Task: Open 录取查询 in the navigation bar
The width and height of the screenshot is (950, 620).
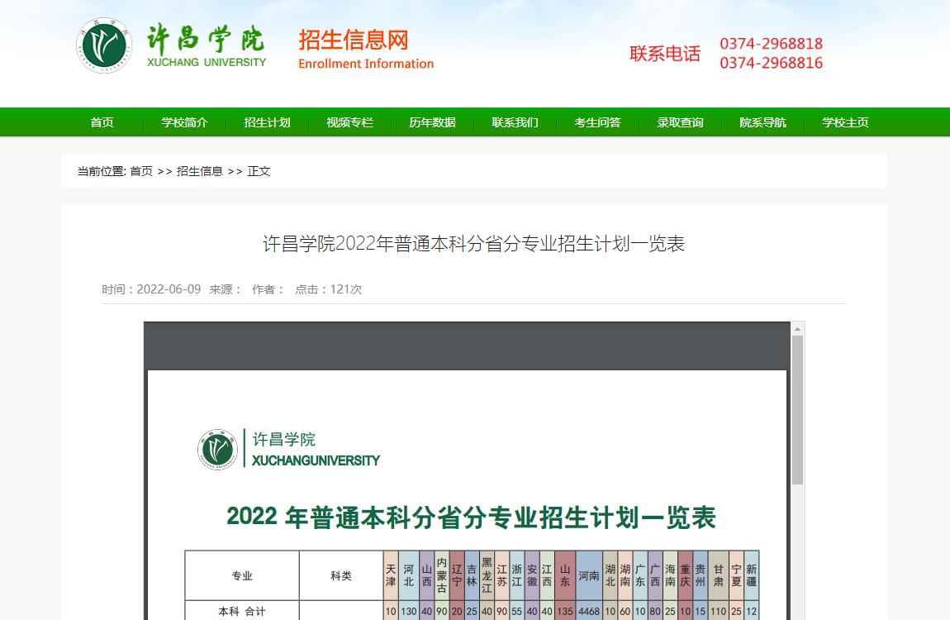Action: (x=680, y=122)
